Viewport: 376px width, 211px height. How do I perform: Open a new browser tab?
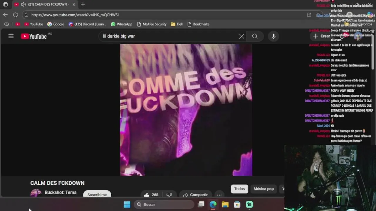pos(83,4)
